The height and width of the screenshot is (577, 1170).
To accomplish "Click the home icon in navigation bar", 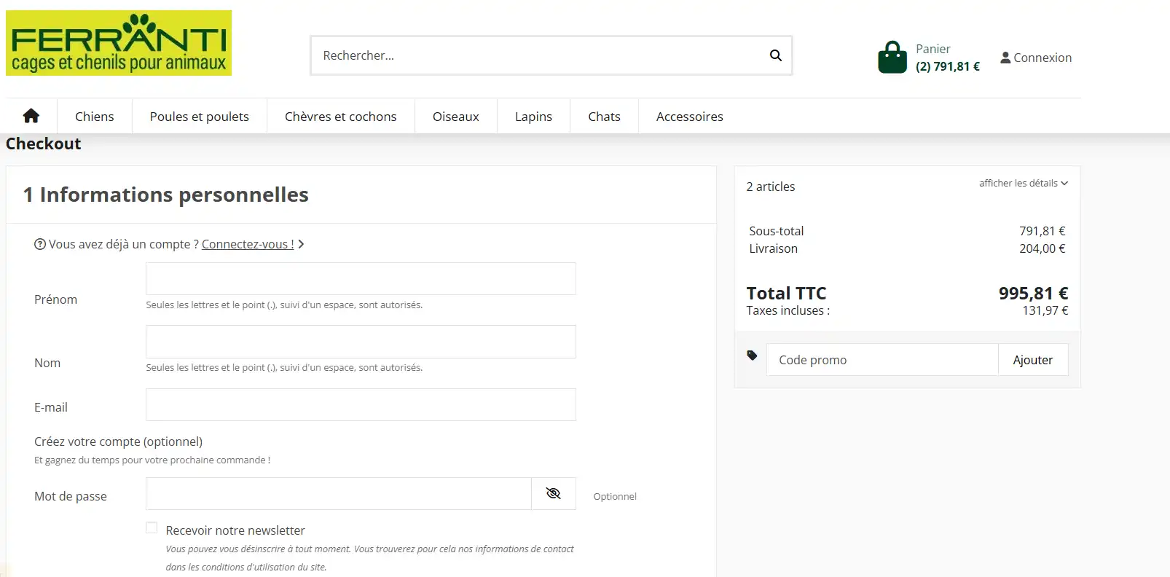I will coord(31,116).
